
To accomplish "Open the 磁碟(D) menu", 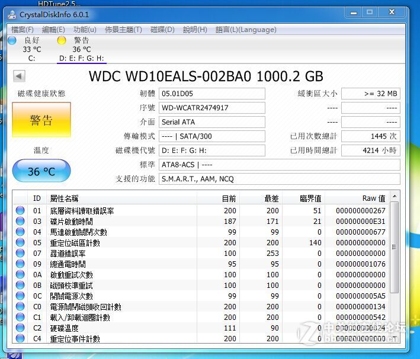I will point(162,30).
